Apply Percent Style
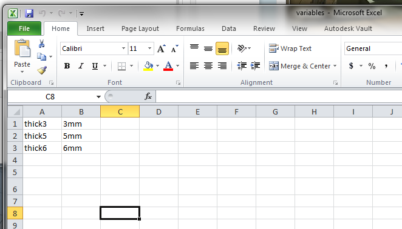The image size is (402, 229). [x=372, y=66]
